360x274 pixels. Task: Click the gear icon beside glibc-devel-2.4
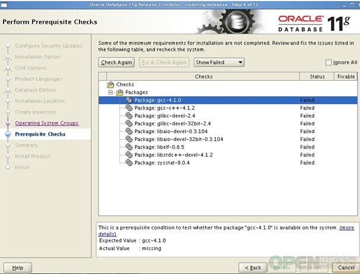click(129, 115)
